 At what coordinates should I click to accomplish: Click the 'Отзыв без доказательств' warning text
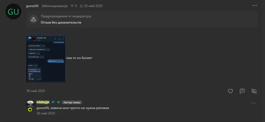click(x=61, y=22)
